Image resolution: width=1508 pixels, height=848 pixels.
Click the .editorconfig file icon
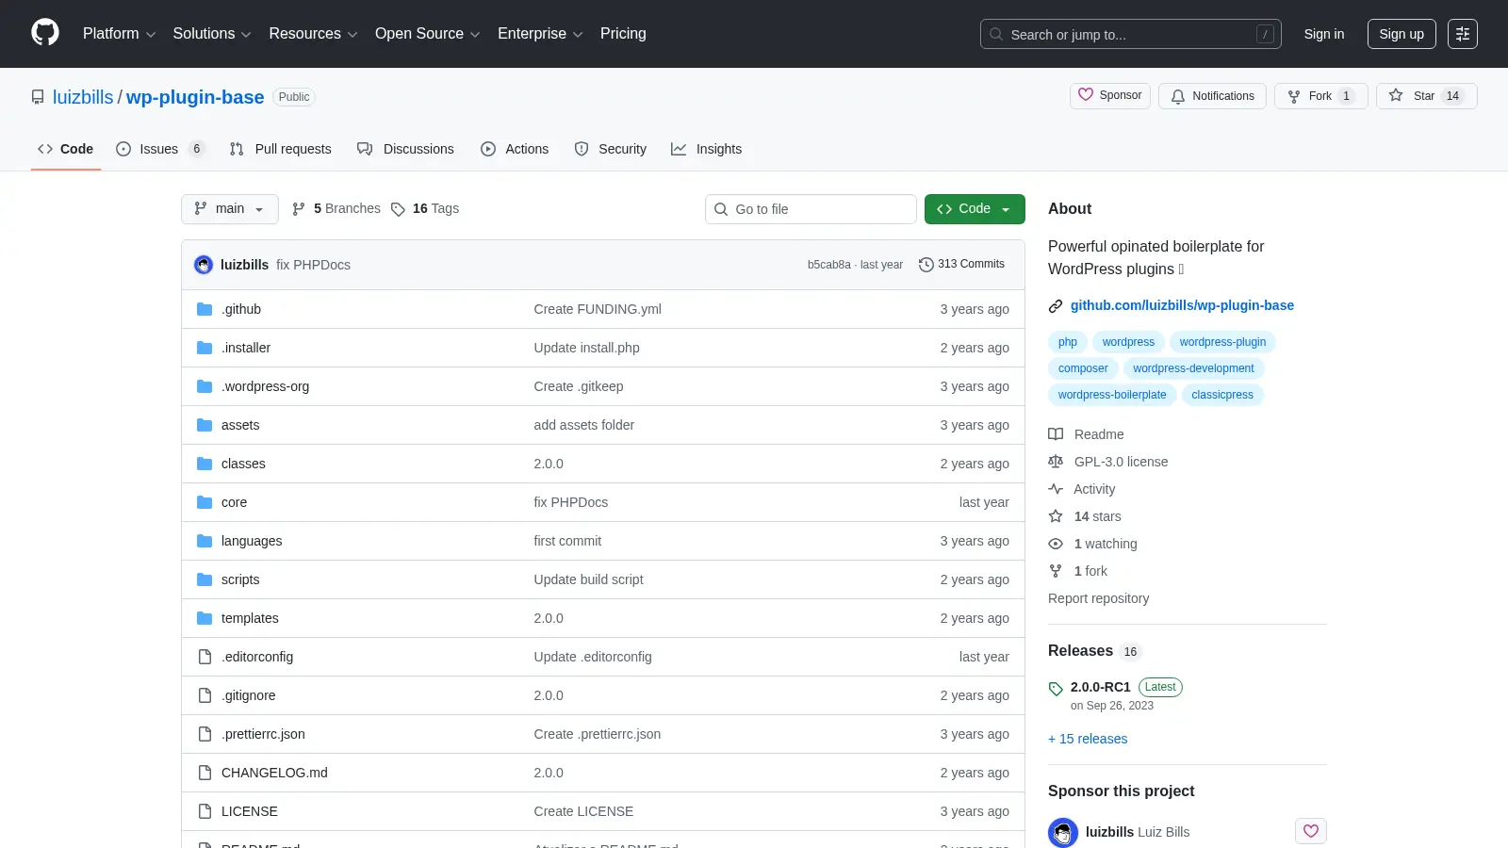[x=205, y=657]
